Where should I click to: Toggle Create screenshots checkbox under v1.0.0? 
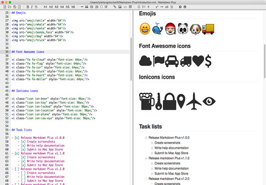[x=152, y=143]
